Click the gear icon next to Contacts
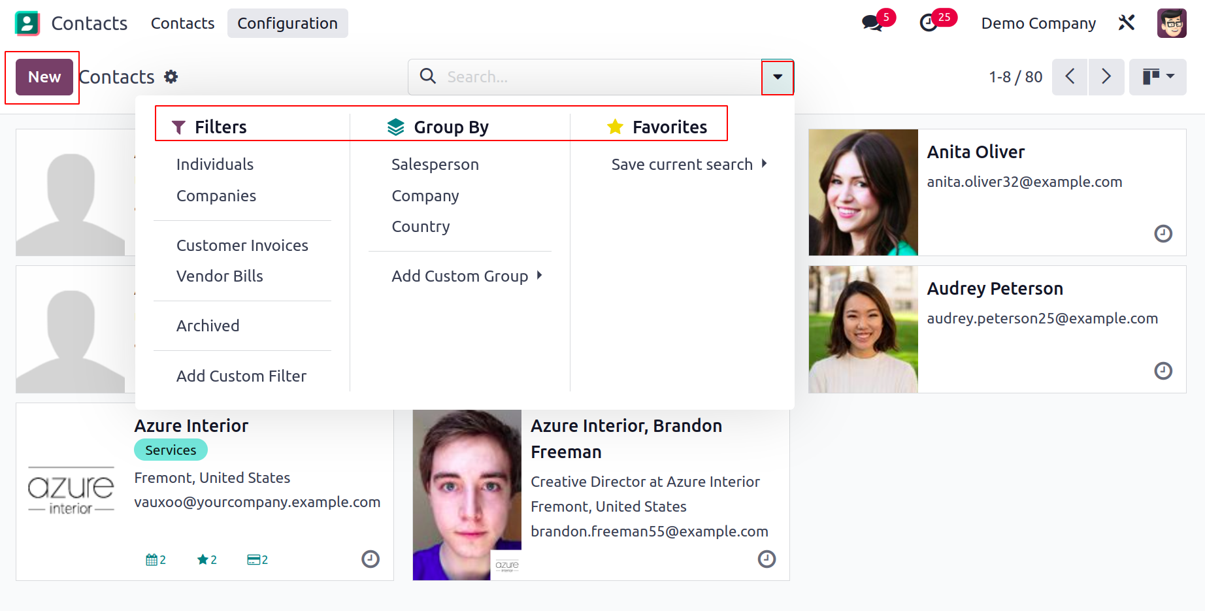Image resolution: width=1205 pixels, height=611 pixels. point(171,77)
